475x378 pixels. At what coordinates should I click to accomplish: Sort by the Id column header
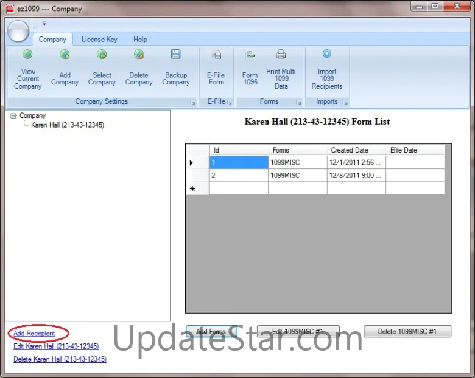[239, 150]
